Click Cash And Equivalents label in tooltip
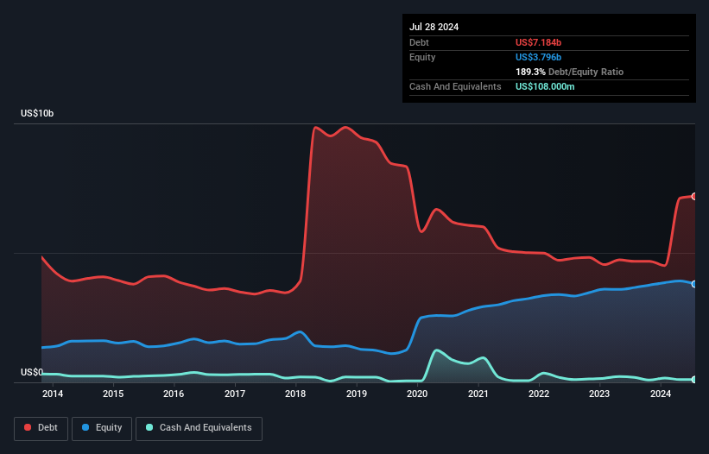The height and width of the screenshot is (454, 709). [x=455, y=86]
